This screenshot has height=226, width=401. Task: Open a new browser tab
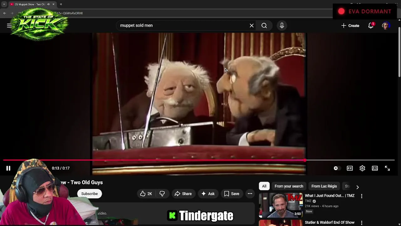tap(61, 4)
